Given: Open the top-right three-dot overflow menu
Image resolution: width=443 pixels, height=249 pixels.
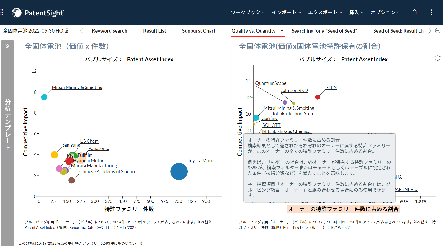Looking at the screenshot, I should [x=432, y=12].
